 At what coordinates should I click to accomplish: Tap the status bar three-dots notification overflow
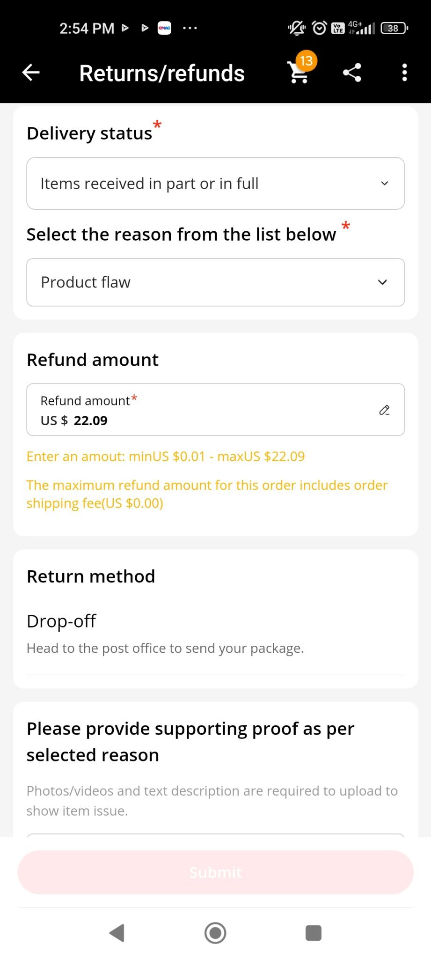190,28
